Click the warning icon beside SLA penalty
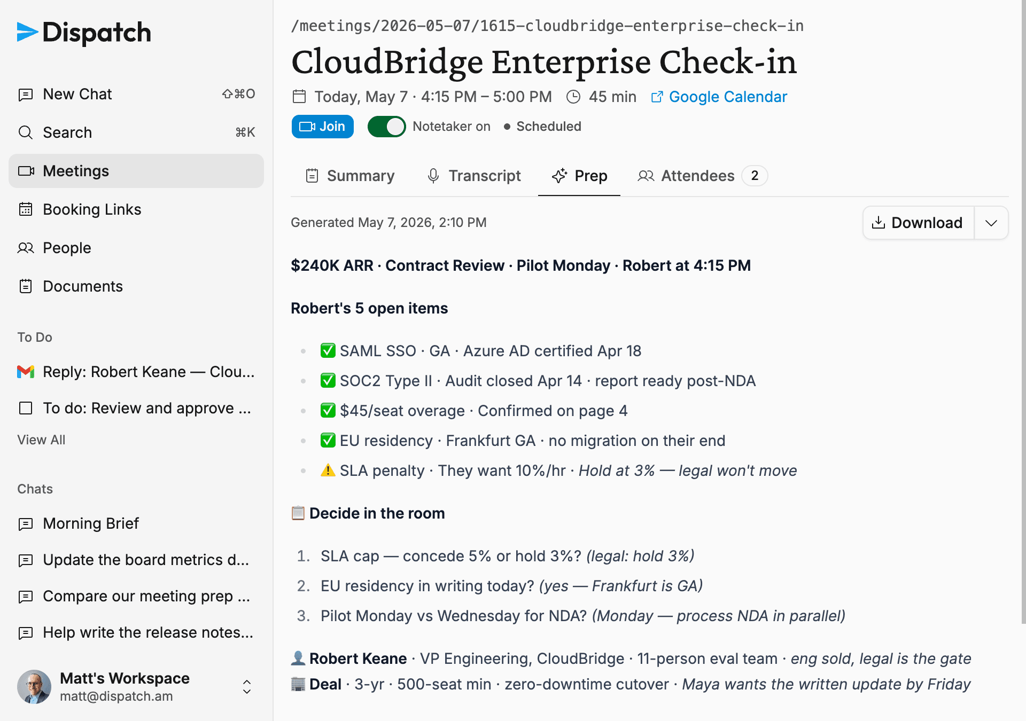 pos(328,471)
